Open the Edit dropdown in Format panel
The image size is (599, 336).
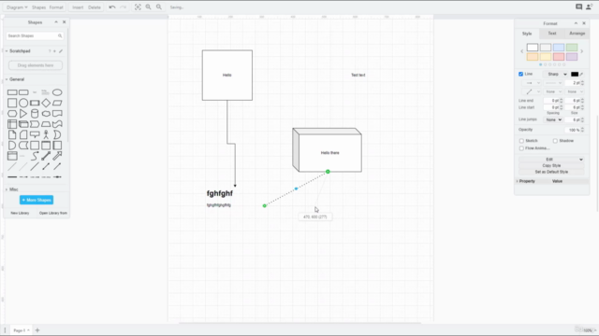[x=551, y=160]
